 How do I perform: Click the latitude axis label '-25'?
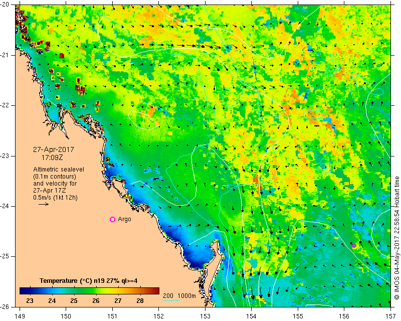tap(6, 256)
